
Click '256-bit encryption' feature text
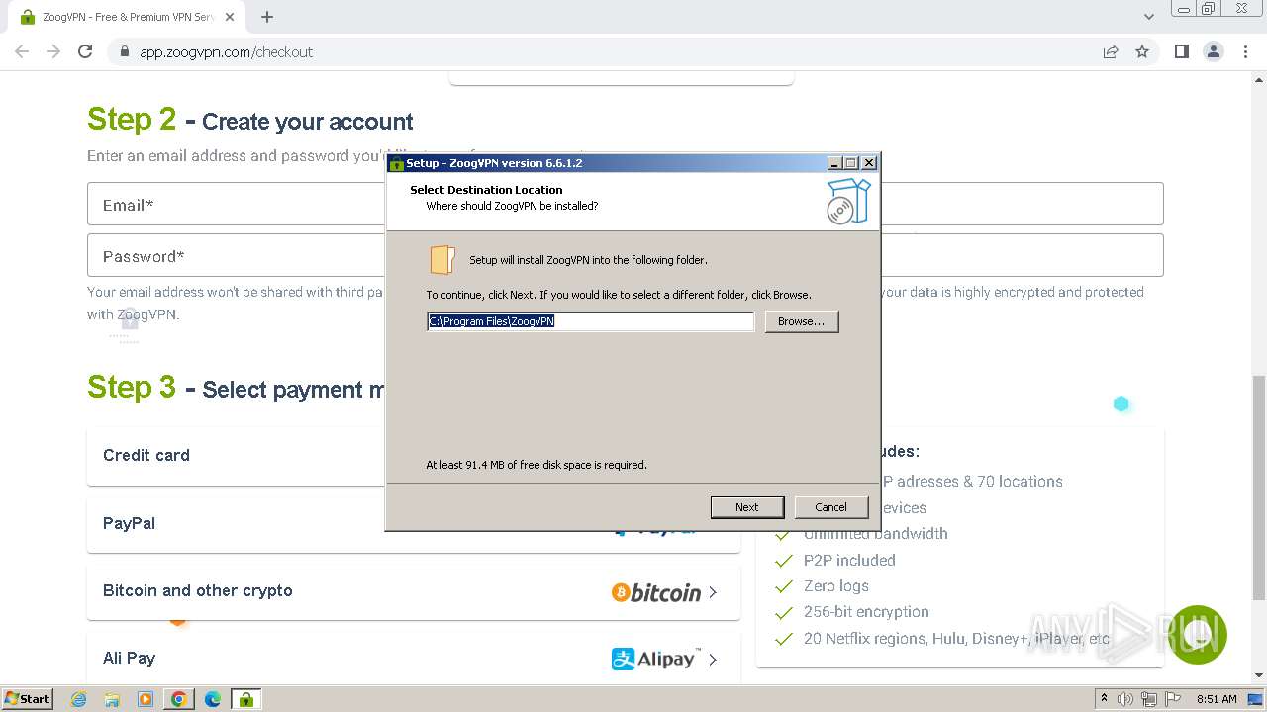pos(866,612)
